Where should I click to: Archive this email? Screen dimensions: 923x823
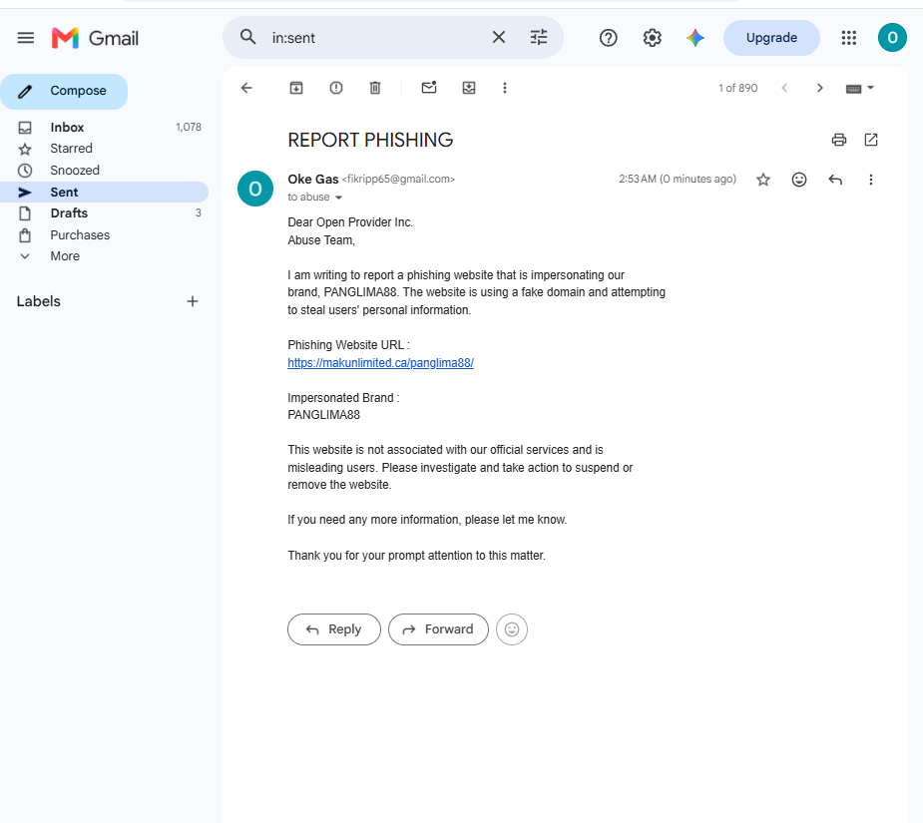coord(296,88)
